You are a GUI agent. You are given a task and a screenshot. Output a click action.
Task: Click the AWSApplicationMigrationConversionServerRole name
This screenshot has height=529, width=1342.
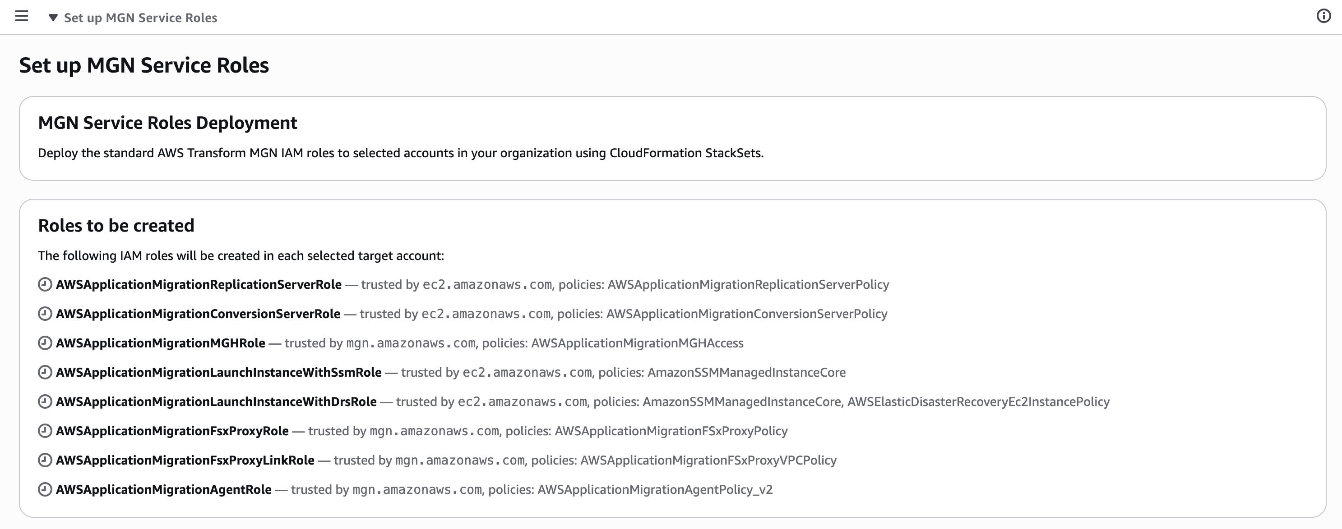198,314
